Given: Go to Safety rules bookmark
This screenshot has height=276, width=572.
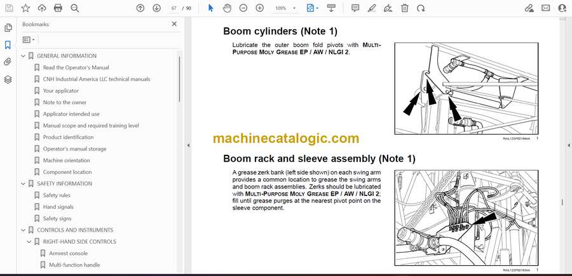Looking at the screenshot, I should click(x=57, y=195).
